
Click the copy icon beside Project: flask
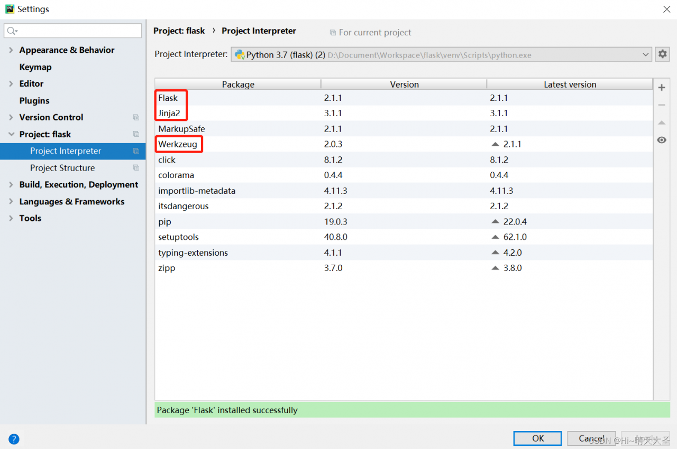coord(136,134)
